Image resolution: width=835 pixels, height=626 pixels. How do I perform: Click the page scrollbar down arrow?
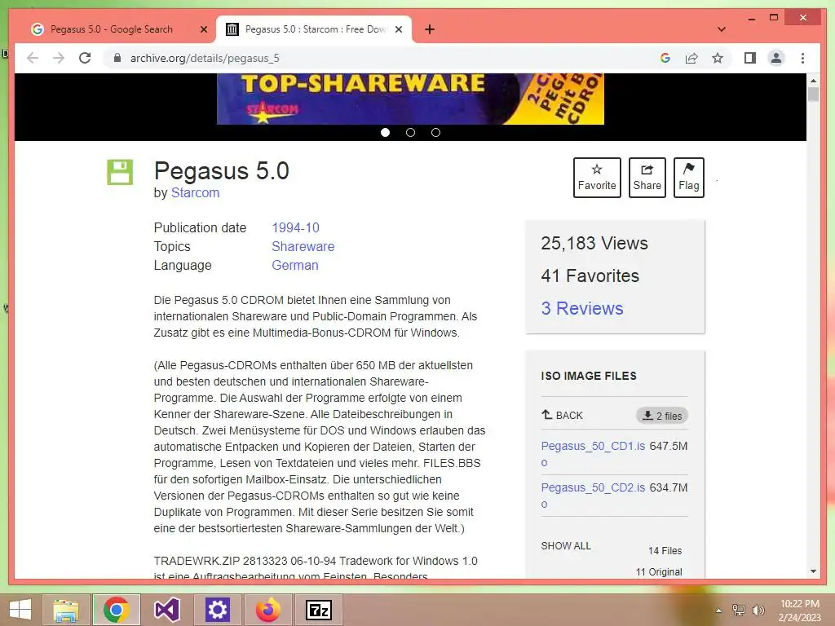[813, 571]
